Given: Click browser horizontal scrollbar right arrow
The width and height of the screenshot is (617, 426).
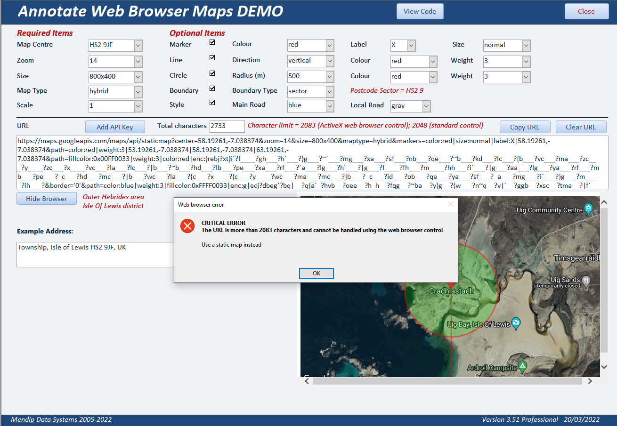Looking at the screenshot, I should tap(589, 382).
